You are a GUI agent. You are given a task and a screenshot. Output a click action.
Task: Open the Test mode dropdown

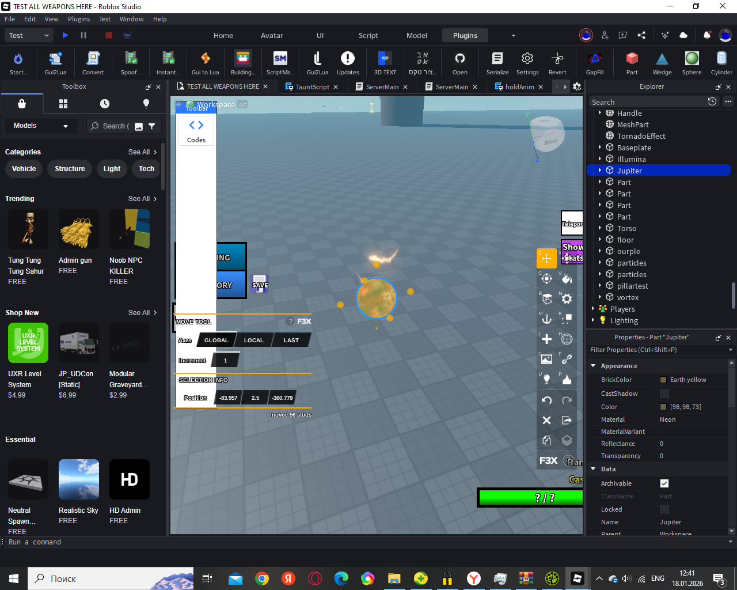[x=29, y=35]
